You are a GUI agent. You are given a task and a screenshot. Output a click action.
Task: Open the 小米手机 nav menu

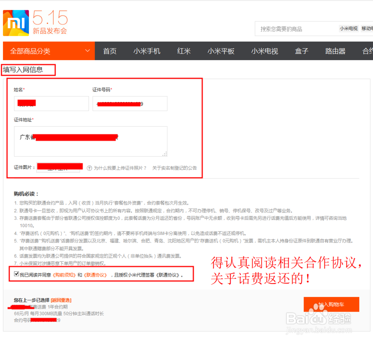pyautogui.click(x=147, y=51)
